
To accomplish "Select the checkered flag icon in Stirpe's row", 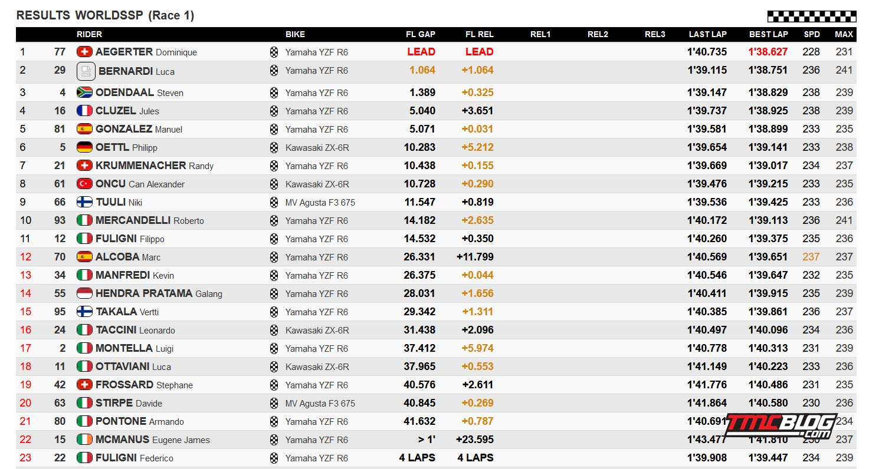I will pos(274,403).
